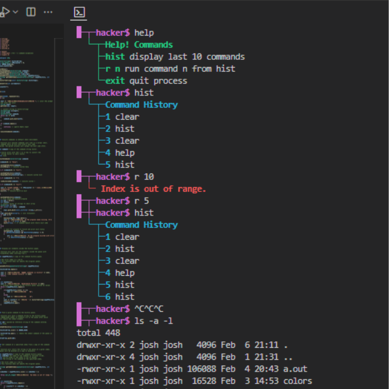
Task: Click the Split Editor icon
Action: coord(31,12)
